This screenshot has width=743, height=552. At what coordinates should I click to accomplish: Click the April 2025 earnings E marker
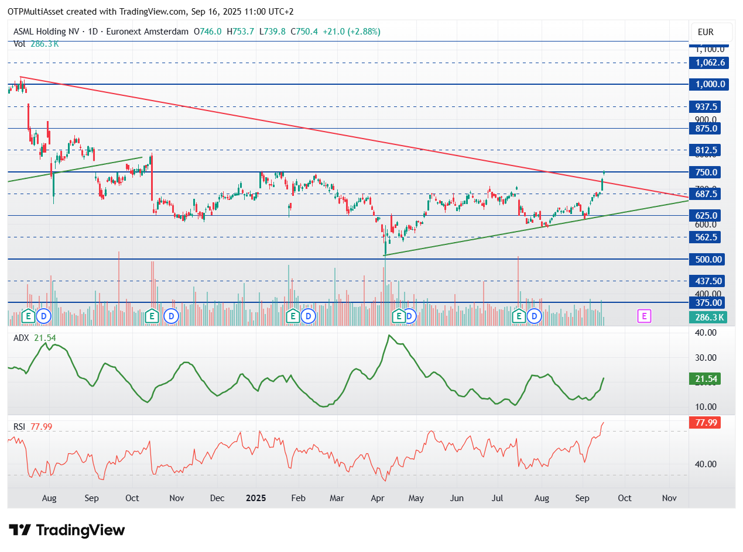[x=398, y=316]
